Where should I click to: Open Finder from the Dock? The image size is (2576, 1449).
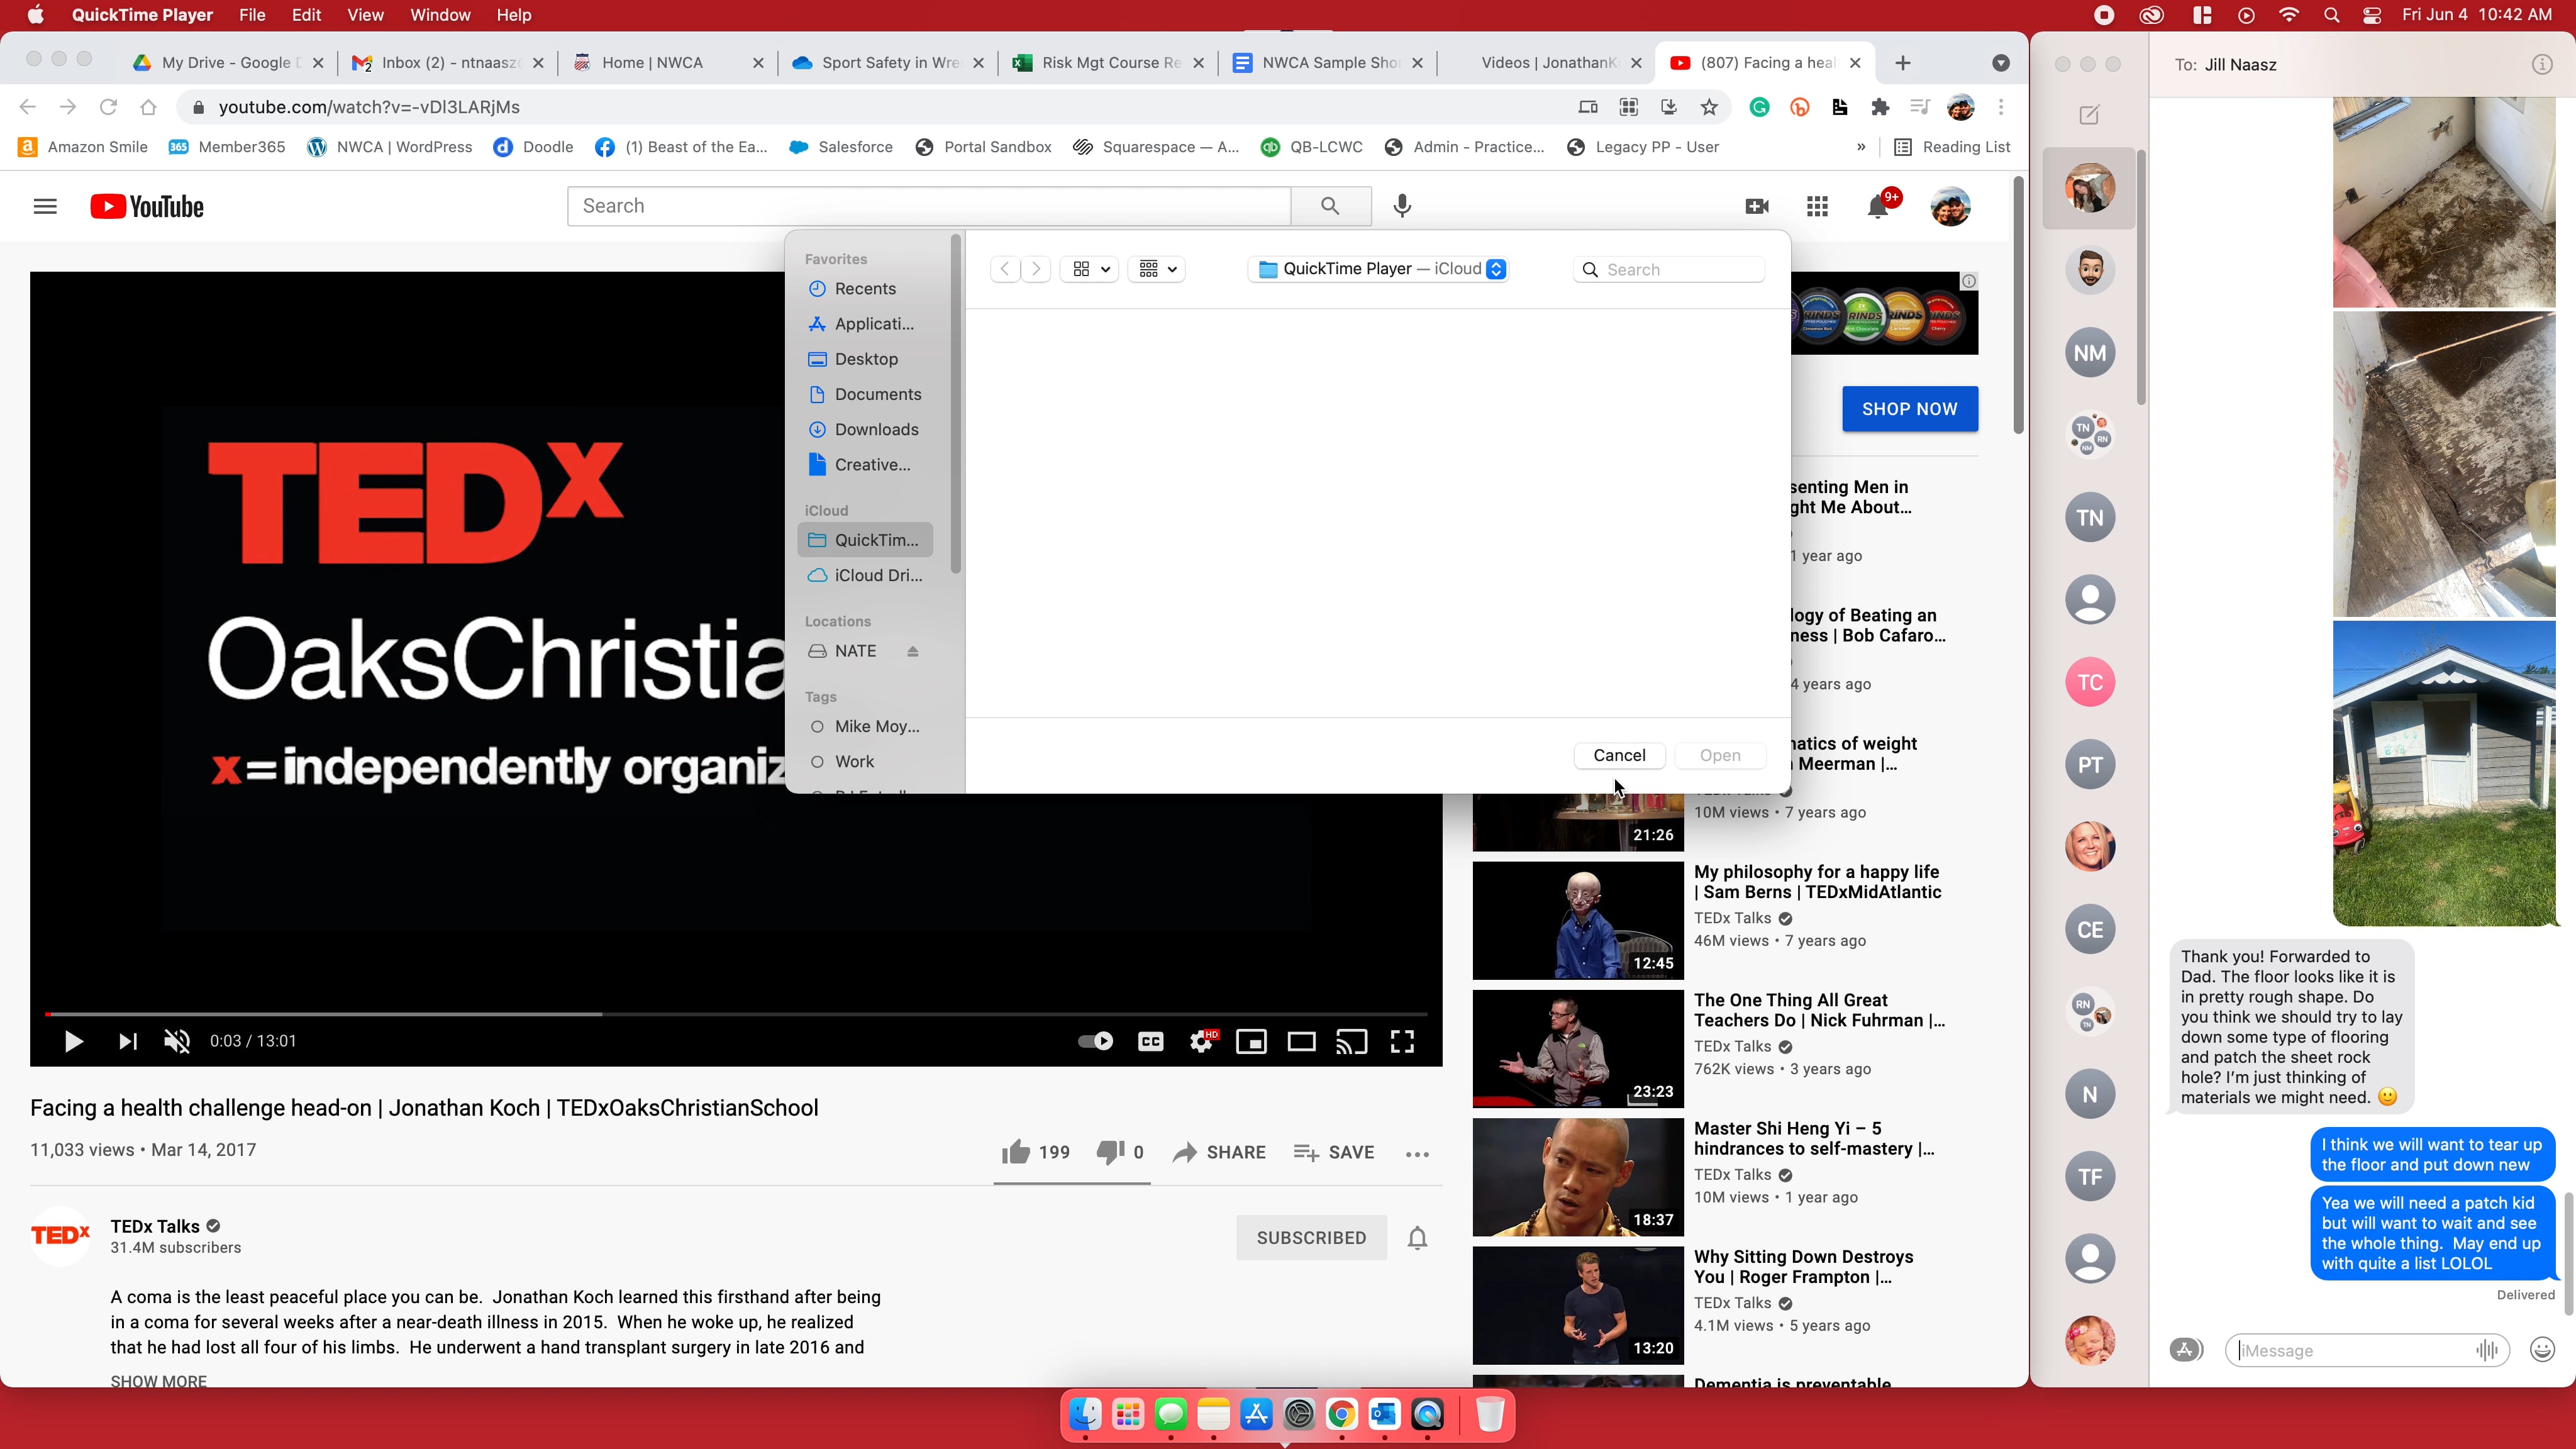(x=1085, y=1415)
